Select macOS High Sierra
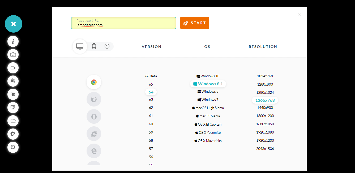This screenshot has width=355, height=173. click(208, 108)
